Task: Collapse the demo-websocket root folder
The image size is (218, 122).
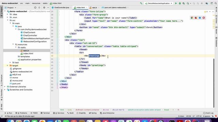Action: coord(5,11)
